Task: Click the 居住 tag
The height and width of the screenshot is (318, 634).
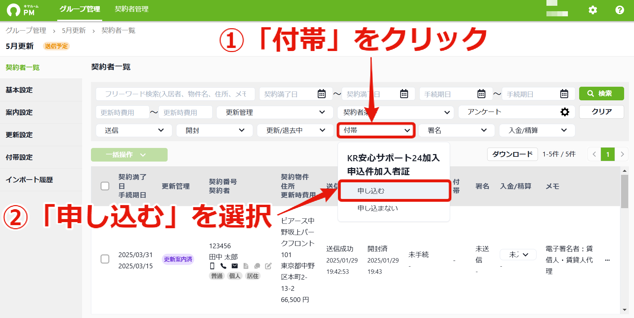Action: click(x=253, y=276)
